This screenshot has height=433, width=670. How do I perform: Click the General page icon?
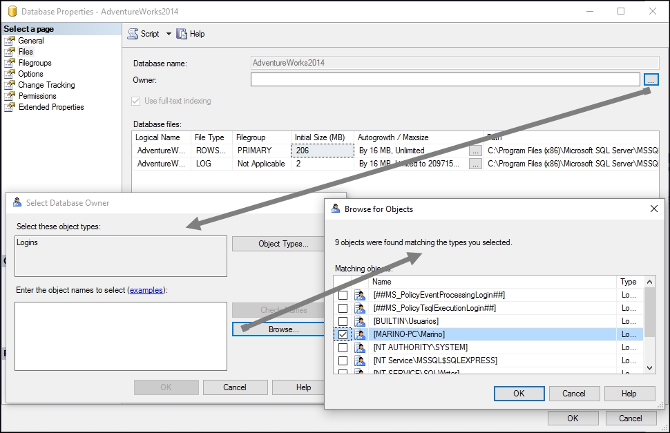[x=10, y=41]
